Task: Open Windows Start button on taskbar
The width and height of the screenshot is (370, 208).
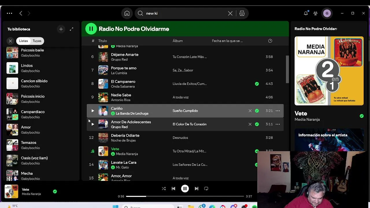Action: pyautogui.click(x=115, y=206)
